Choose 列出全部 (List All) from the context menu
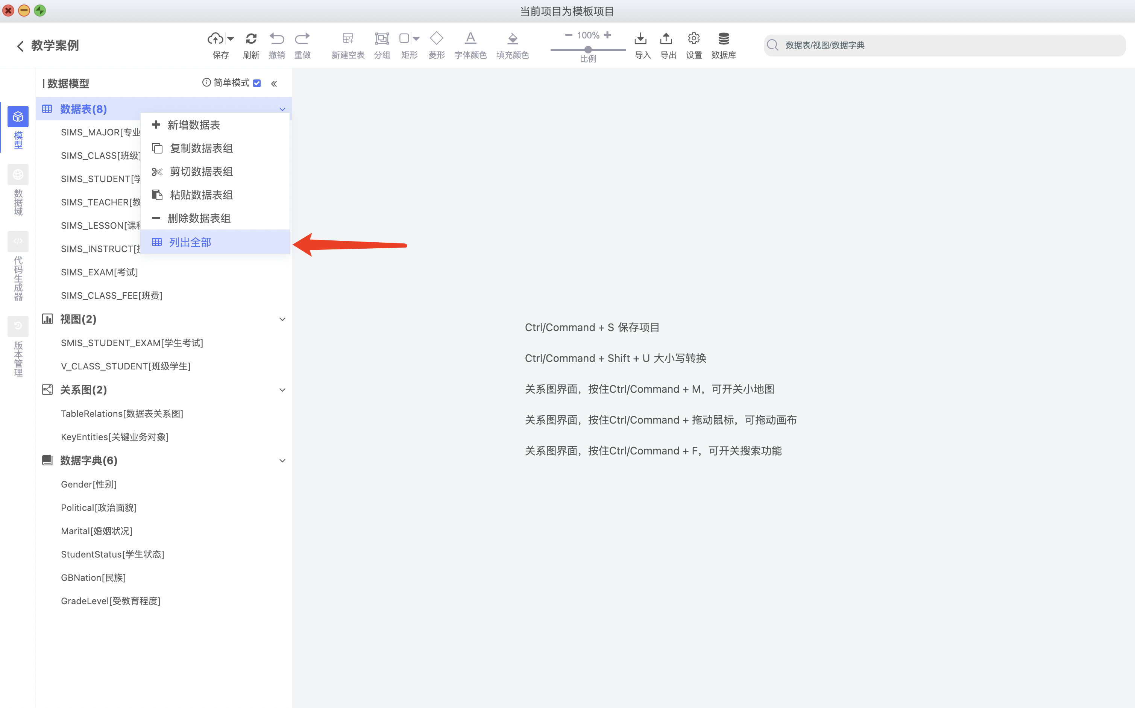 (191, 242)
